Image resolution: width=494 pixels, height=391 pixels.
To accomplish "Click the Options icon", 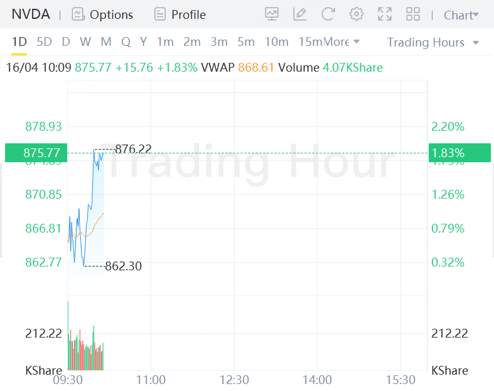I will pyautogui.click(x=78, y=14).
